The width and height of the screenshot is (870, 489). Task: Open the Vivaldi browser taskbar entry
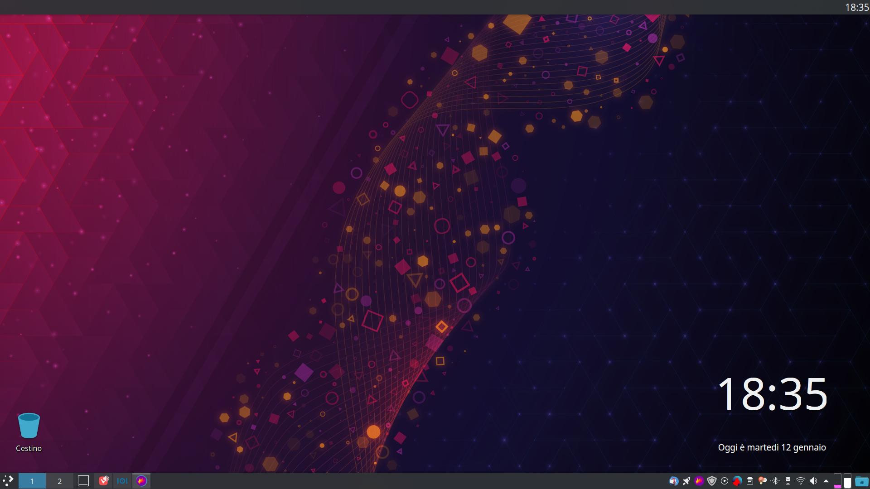104,481
